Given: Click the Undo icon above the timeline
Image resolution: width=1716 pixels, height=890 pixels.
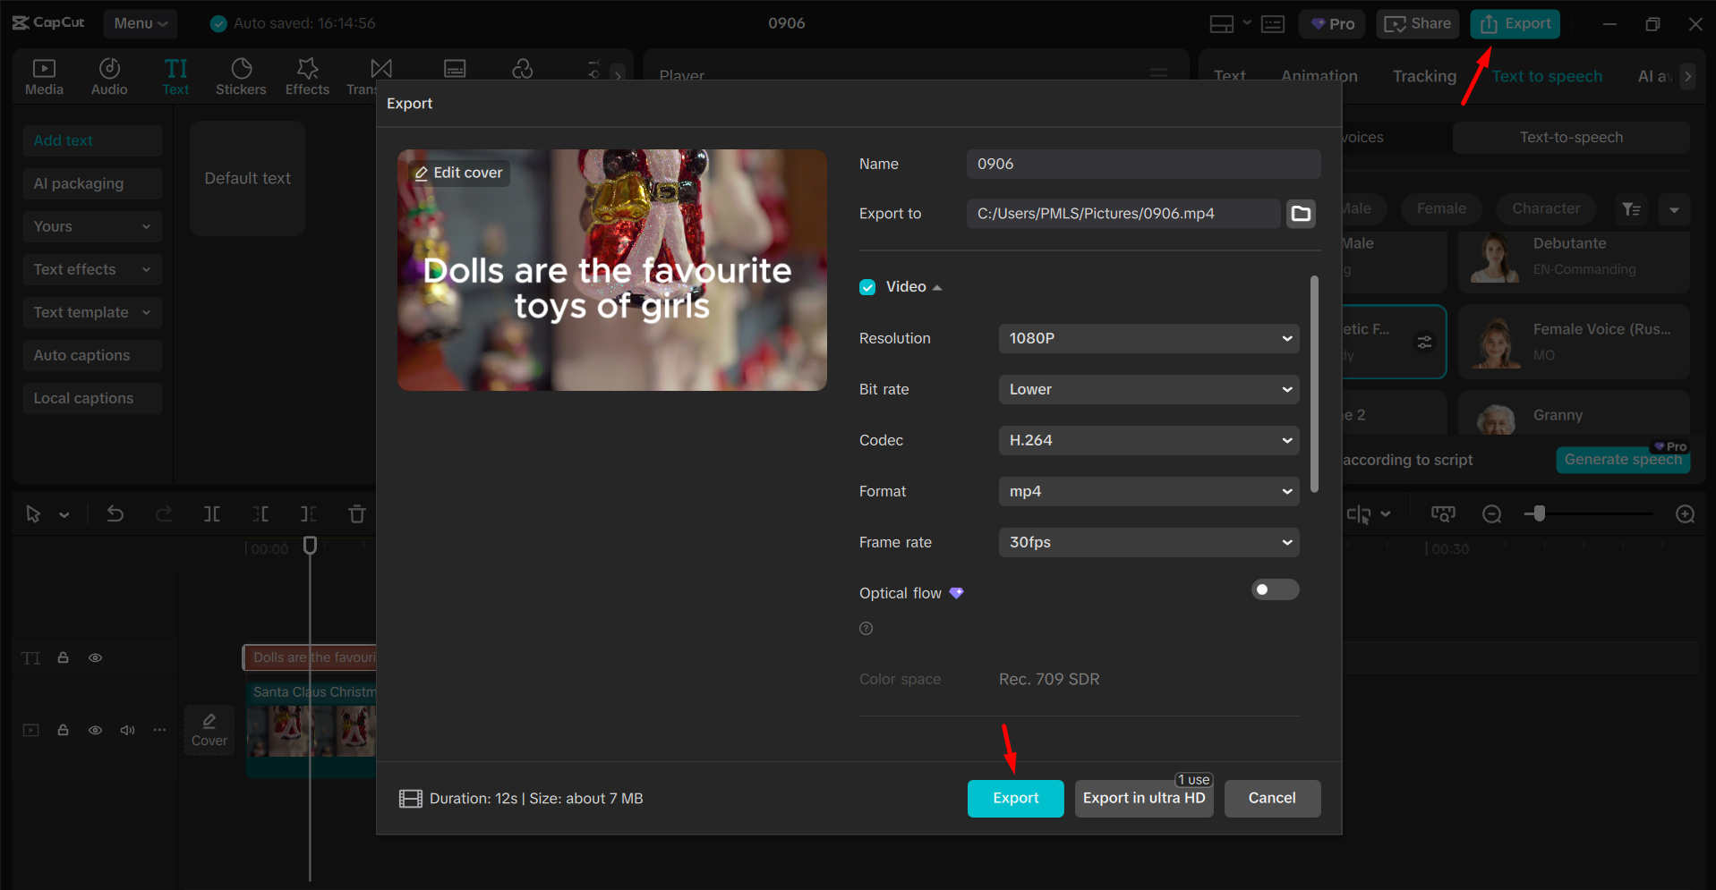Looking at the screenshot, I should tap(115, 514).
